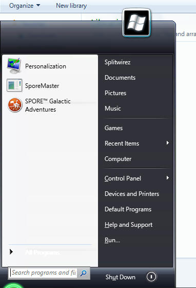The width and height of the screenshot is (196, 288).
Task: Launch the SPORE Galactic Adventures icon
Action: tap(15, 105)
